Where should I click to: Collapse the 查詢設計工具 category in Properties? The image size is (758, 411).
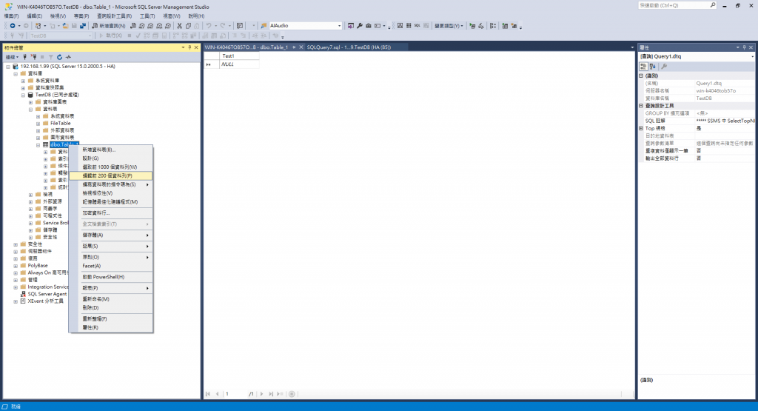pyautogui.click(x=641, y=106)
